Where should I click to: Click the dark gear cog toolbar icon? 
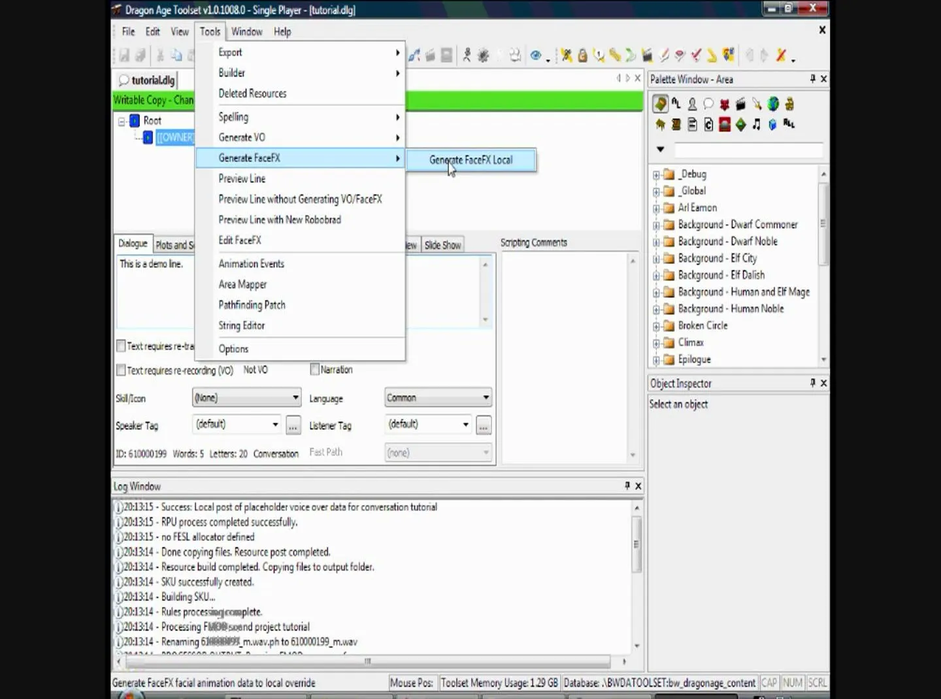point(484,56)
